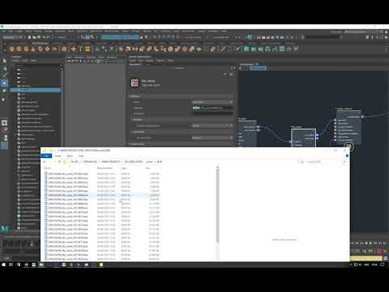The image size is (389, 292).
Task: Create a polygon cube from the shelf
Action: tap(19, 49)
